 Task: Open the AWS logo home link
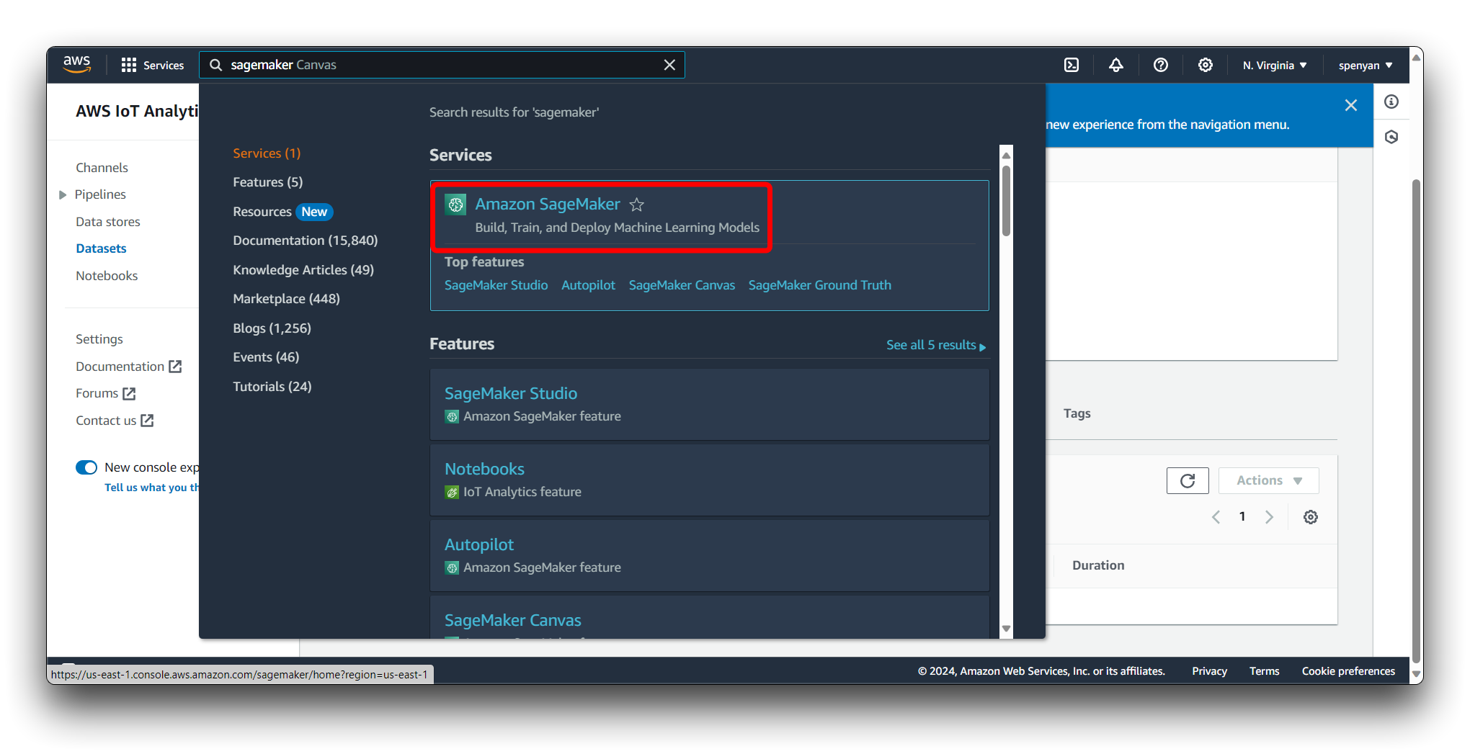pyautogui.click(x=76, y=64)
